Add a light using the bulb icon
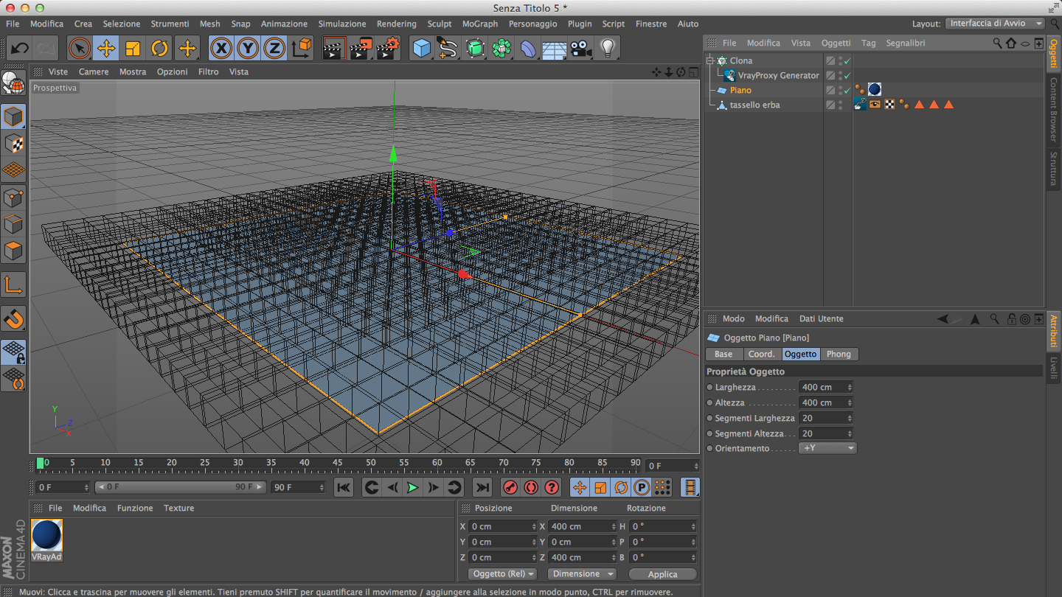The image size is (1062, 597). coord(607,49)
